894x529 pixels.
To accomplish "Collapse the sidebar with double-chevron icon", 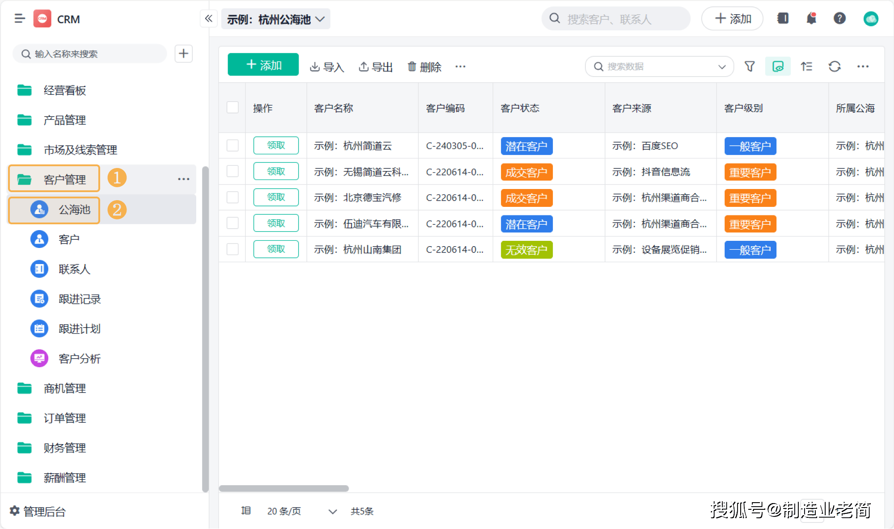I will (x=208, y=19).
